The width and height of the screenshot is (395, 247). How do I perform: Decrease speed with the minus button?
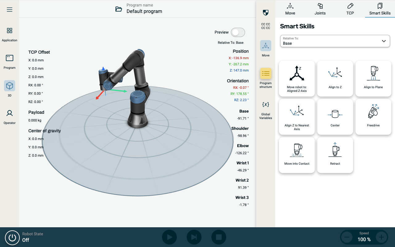(347, 237)
